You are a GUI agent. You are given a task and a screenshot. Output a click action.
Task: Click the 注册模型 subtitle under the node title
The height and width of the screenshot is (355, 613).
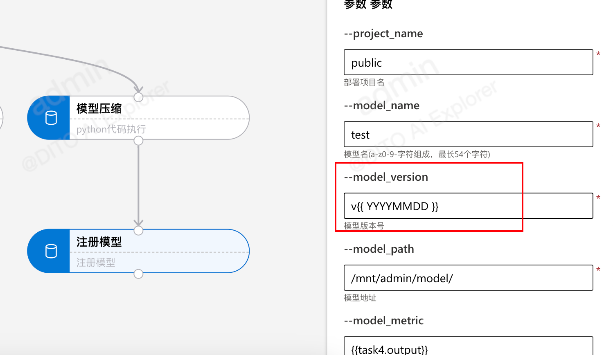[x=96, y=262]
